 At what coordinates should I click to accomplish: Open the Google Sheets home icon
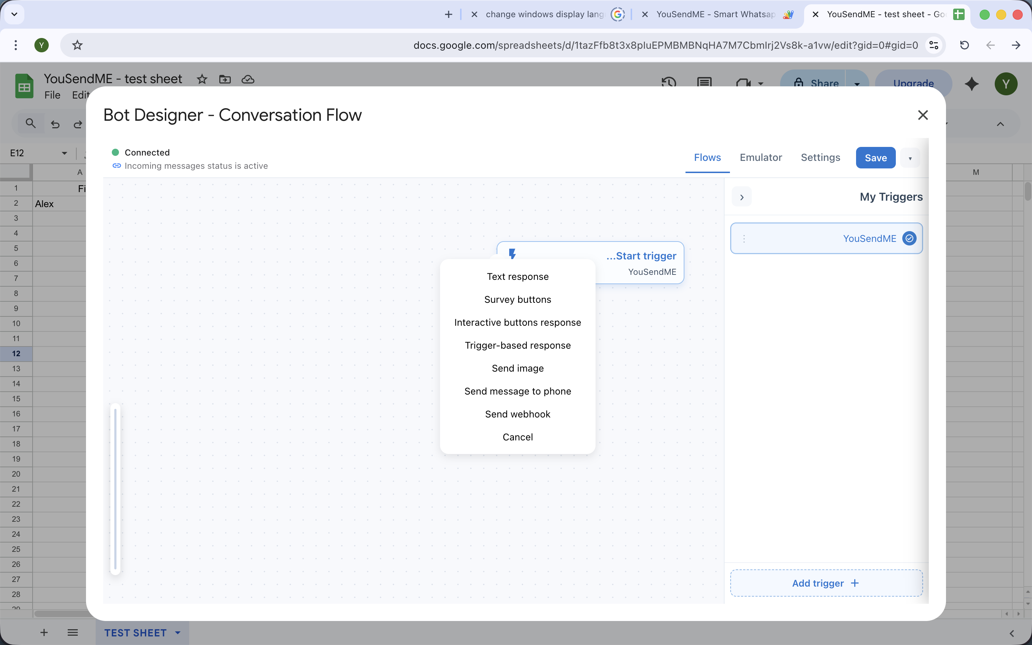click(24, 86)
